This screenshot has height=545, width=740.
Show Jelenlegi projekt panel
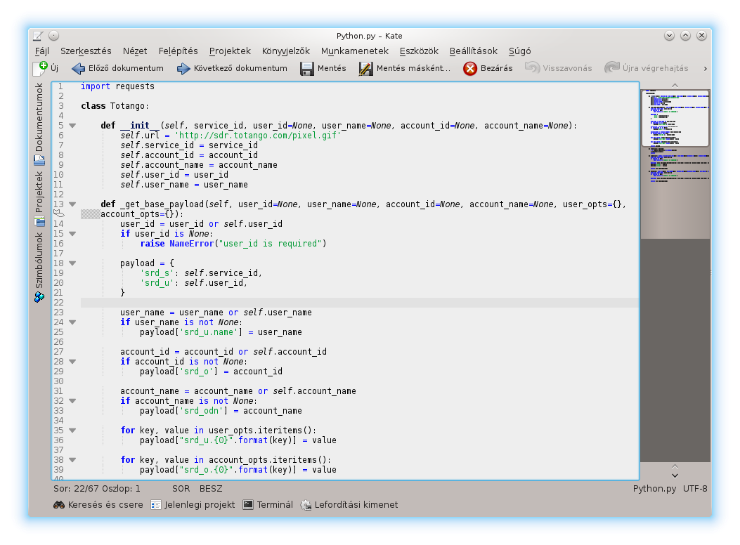pos(193,504)
